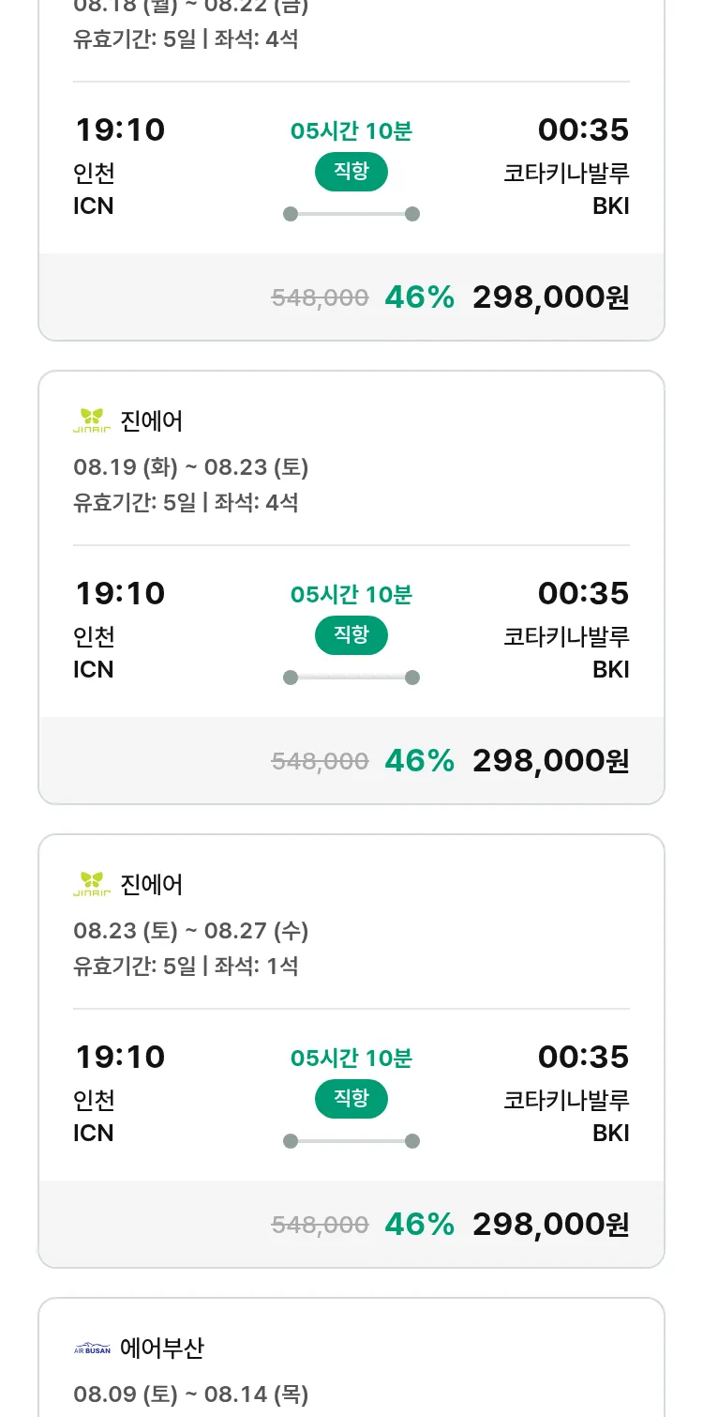
Task: Click the 19:10 departure time on 08.19 flight
Action: point(120,593)
